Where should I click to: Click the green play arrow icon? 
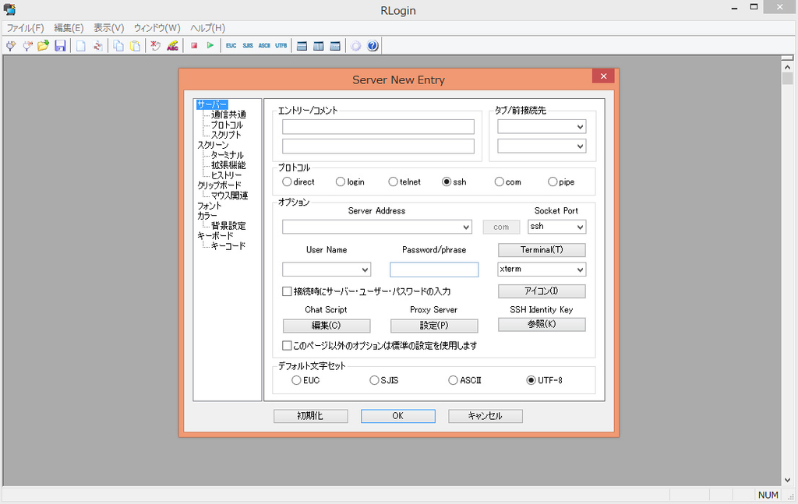tap(210, 46)
